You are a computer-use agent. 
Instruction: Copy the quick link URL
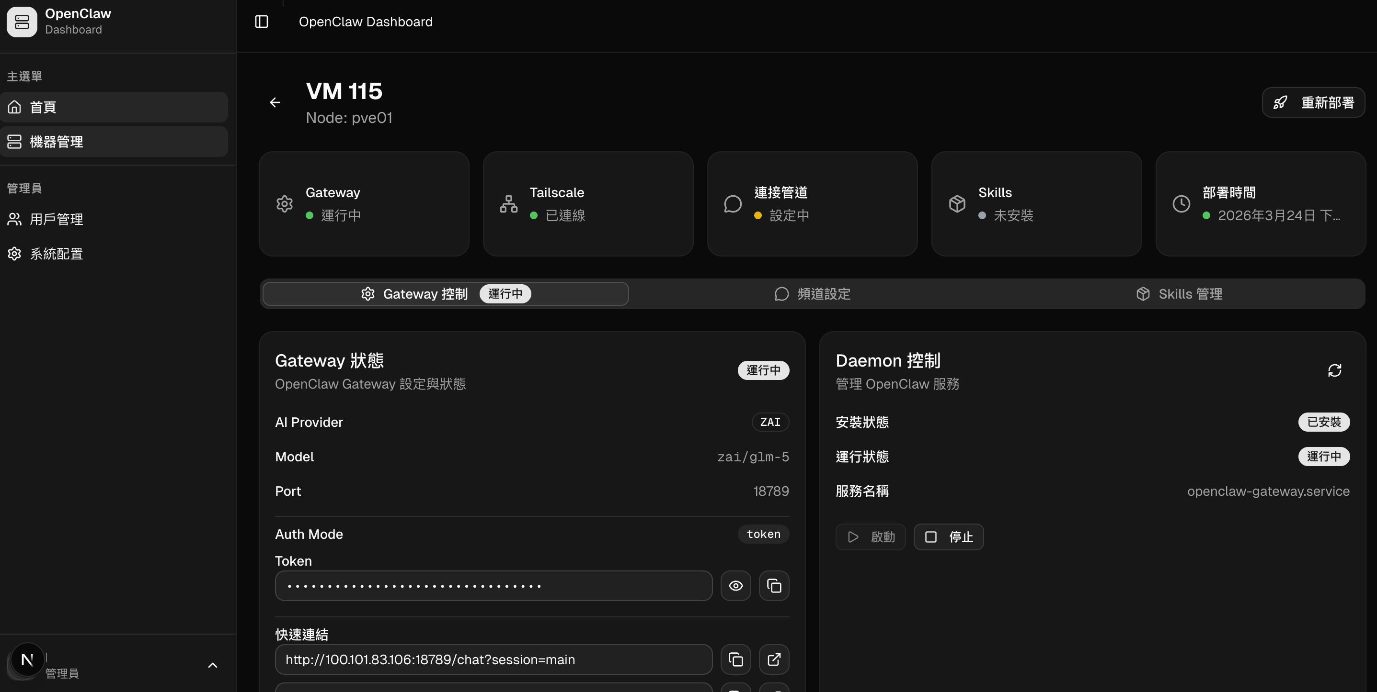tap(735, 659)
